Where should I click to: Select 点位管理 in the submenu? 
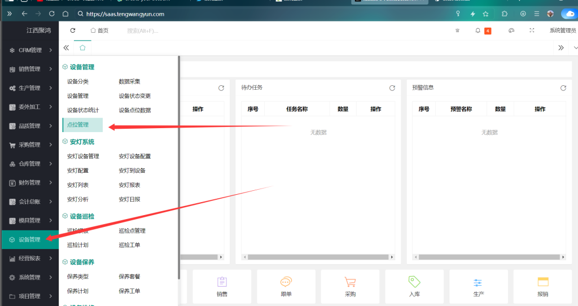tap(78, 125)
